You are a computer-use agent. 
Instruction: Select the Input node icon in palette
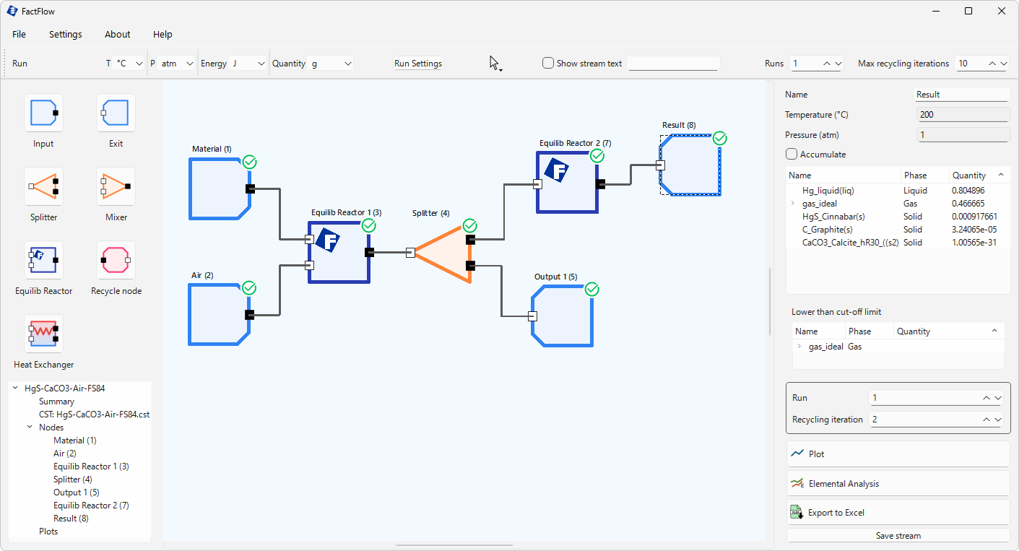click(43, 113)
